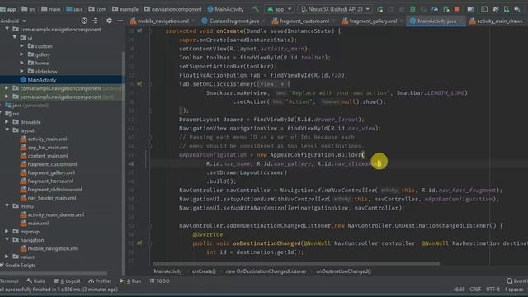Screen dimensions: 528x297
Task: Click onDestinationChanged() in the breadcrumb bar
Action: (343, 271)
